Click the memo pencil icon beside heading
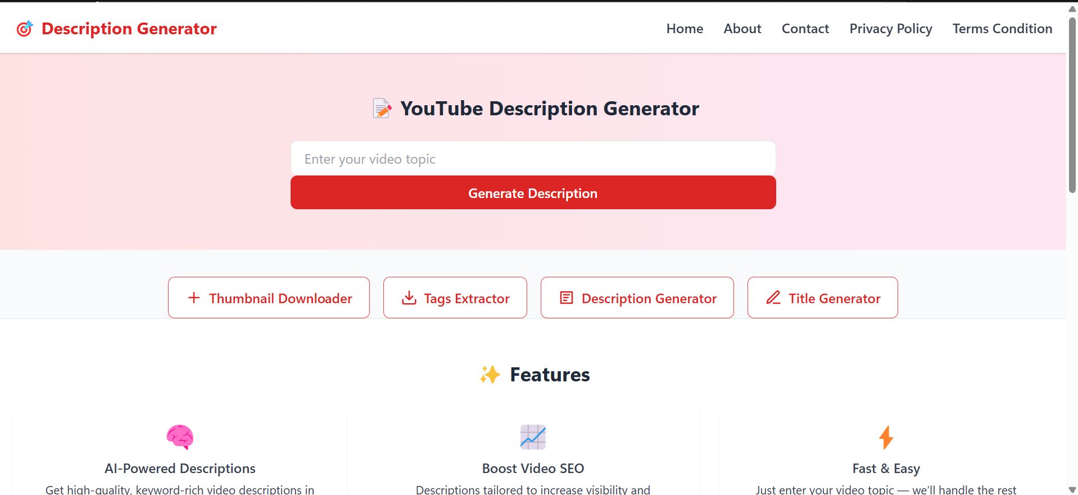Viewport: 1078px width, 495px height. pos(382,108)
